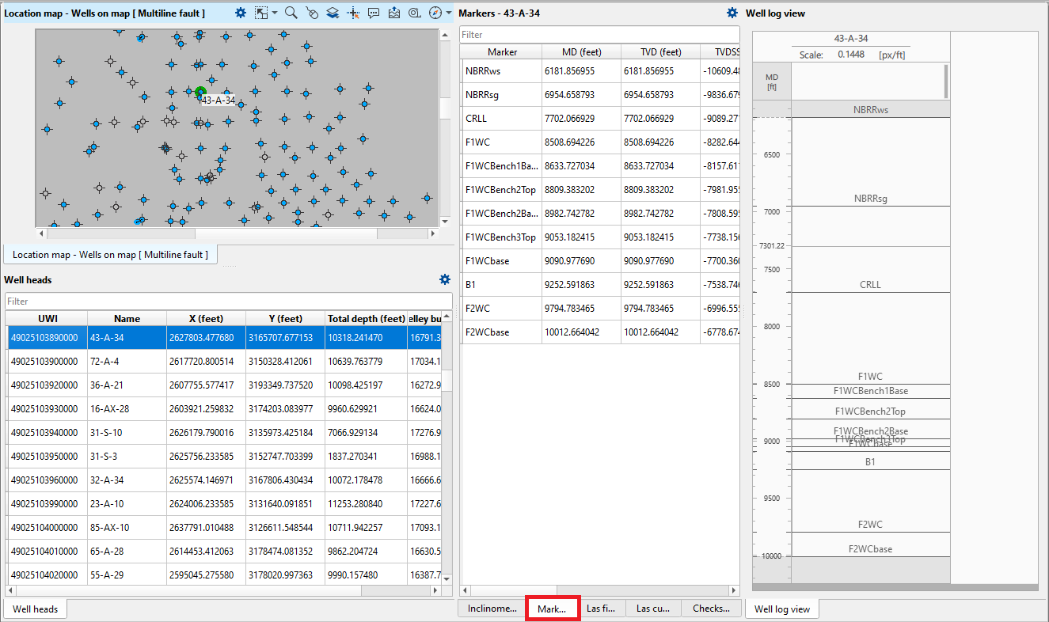This screenshot has height=622, width=1049.
Task: Click the MD (feet) column header
Action: 581,52
